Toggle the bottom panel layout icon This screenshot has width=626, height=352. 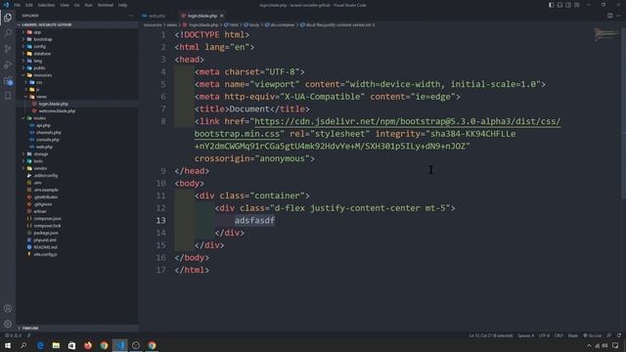point(559,5)
